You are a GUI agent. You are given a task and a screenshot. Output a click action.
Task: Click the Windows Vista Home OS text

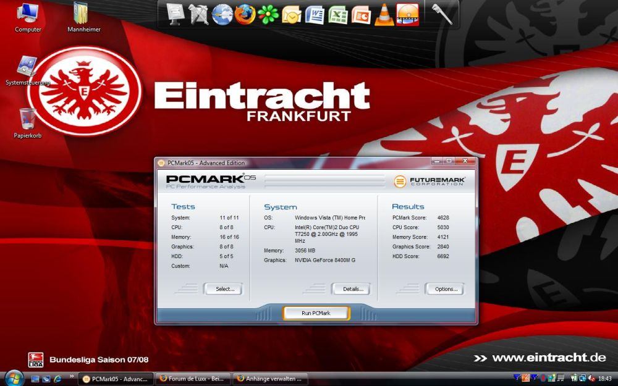(x=329, y=217)
